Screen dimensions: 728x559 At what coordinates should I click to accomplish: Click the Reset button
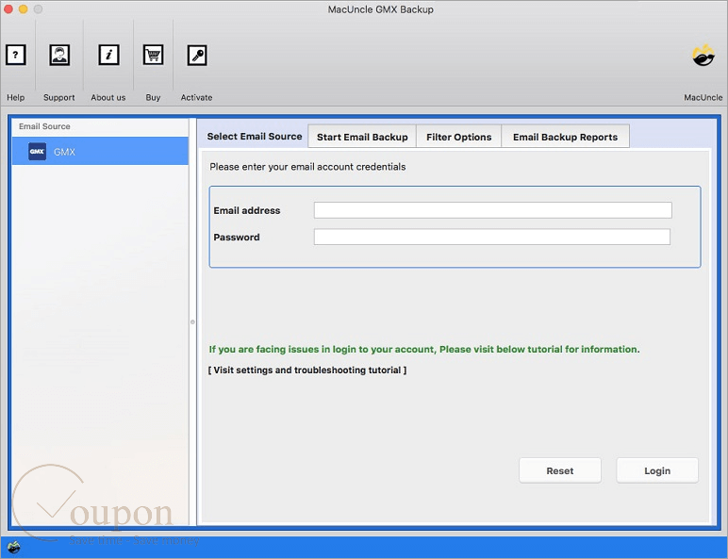tap(560, 470)
